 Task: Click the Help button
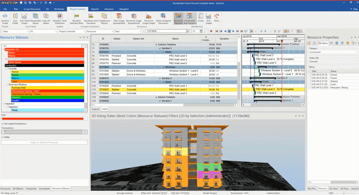tap(354, 9)
